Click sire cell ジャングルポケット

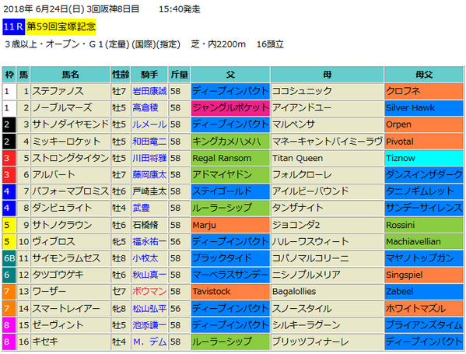(230, 108)
